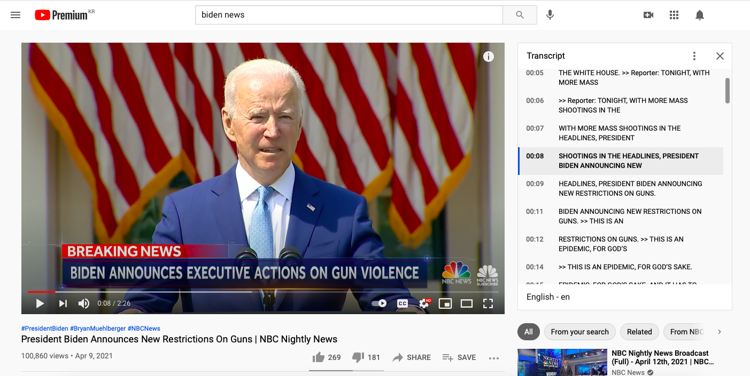Toggle autoplay switch in player

(x=379, y=303)
